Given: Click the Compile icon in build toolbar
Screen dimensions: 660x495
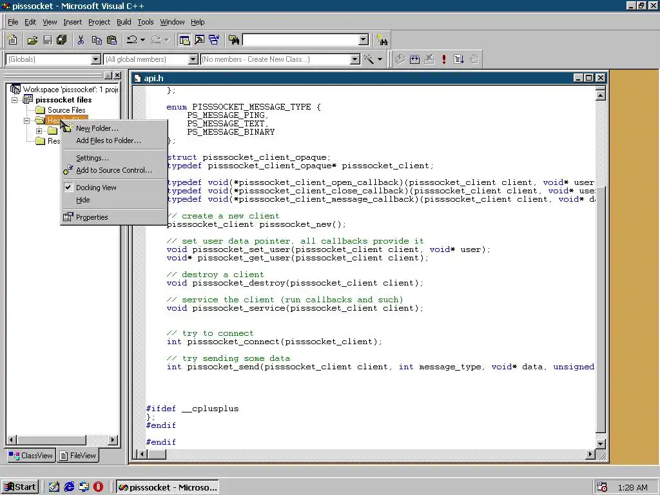Looking at the screenshot, I should click(x=400, y=59).
